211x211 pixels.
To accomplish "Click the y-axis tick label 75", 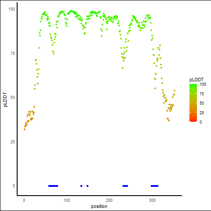I will tap(13, 54).
